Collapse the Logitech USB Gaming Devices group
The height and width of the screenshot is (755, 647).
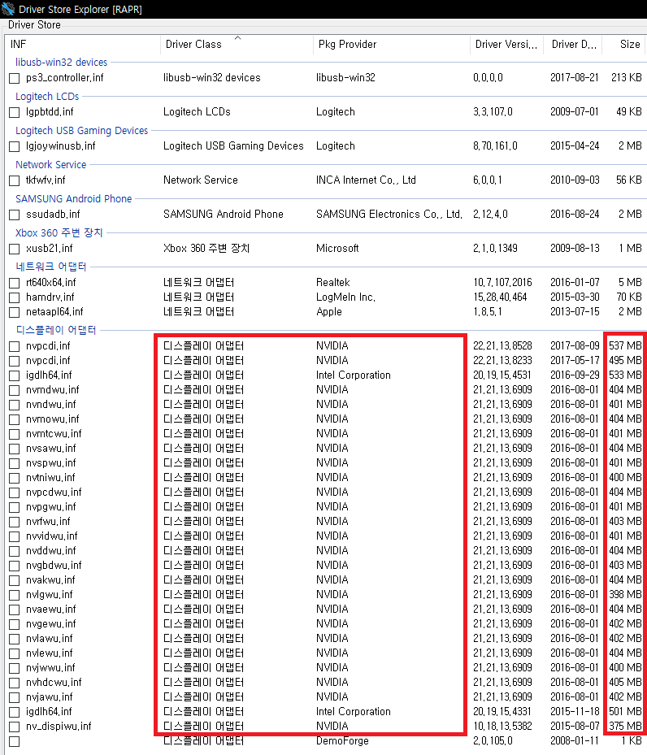tap(81, 131)
